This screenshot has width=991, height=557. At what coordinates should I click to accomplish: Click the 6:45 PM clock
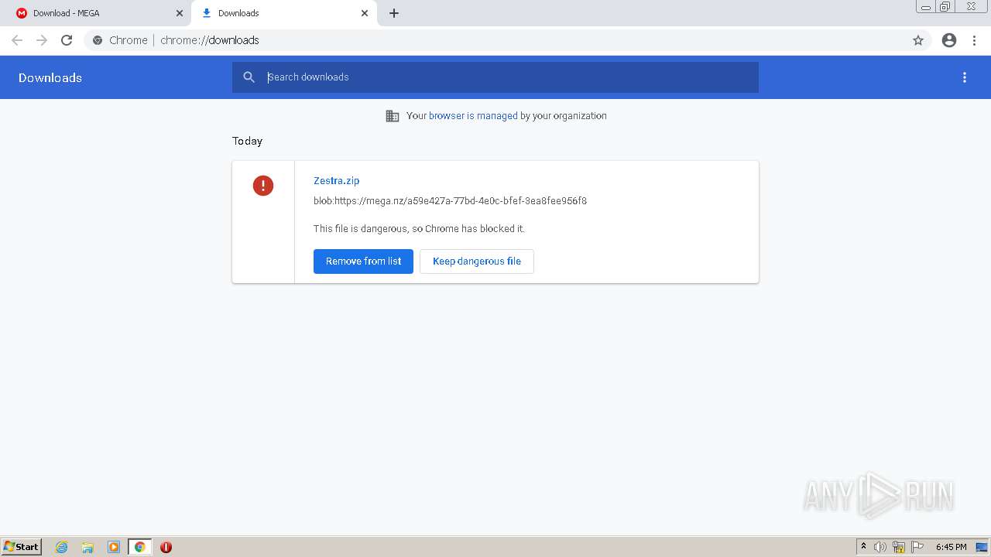click(x=951, y=547)
